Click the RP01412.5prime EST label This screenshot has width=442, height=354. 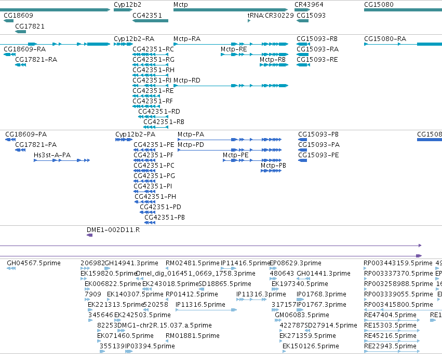(192, 294)
